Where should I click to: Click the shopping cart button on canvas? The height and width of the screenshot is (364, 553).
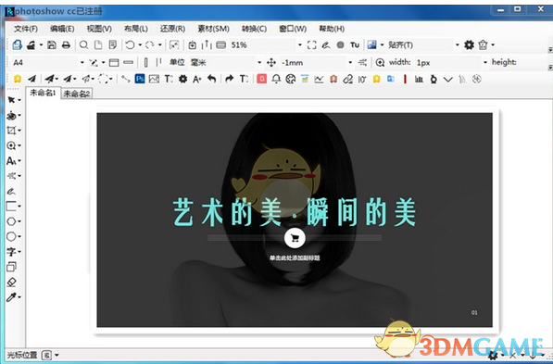[x=295, y=238]
